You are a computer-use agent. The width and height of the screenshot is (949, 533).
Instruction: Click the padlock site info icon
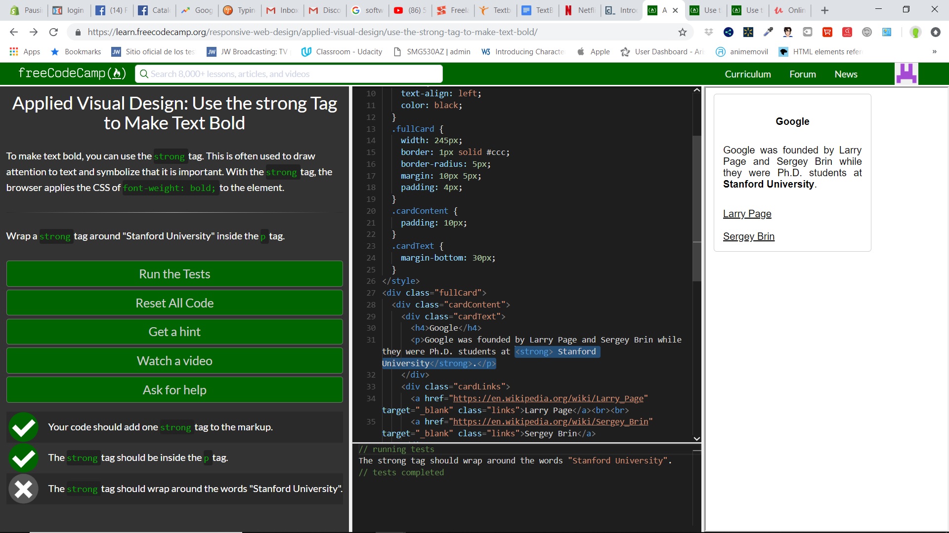pyautogui.click(x=78, y=32)
